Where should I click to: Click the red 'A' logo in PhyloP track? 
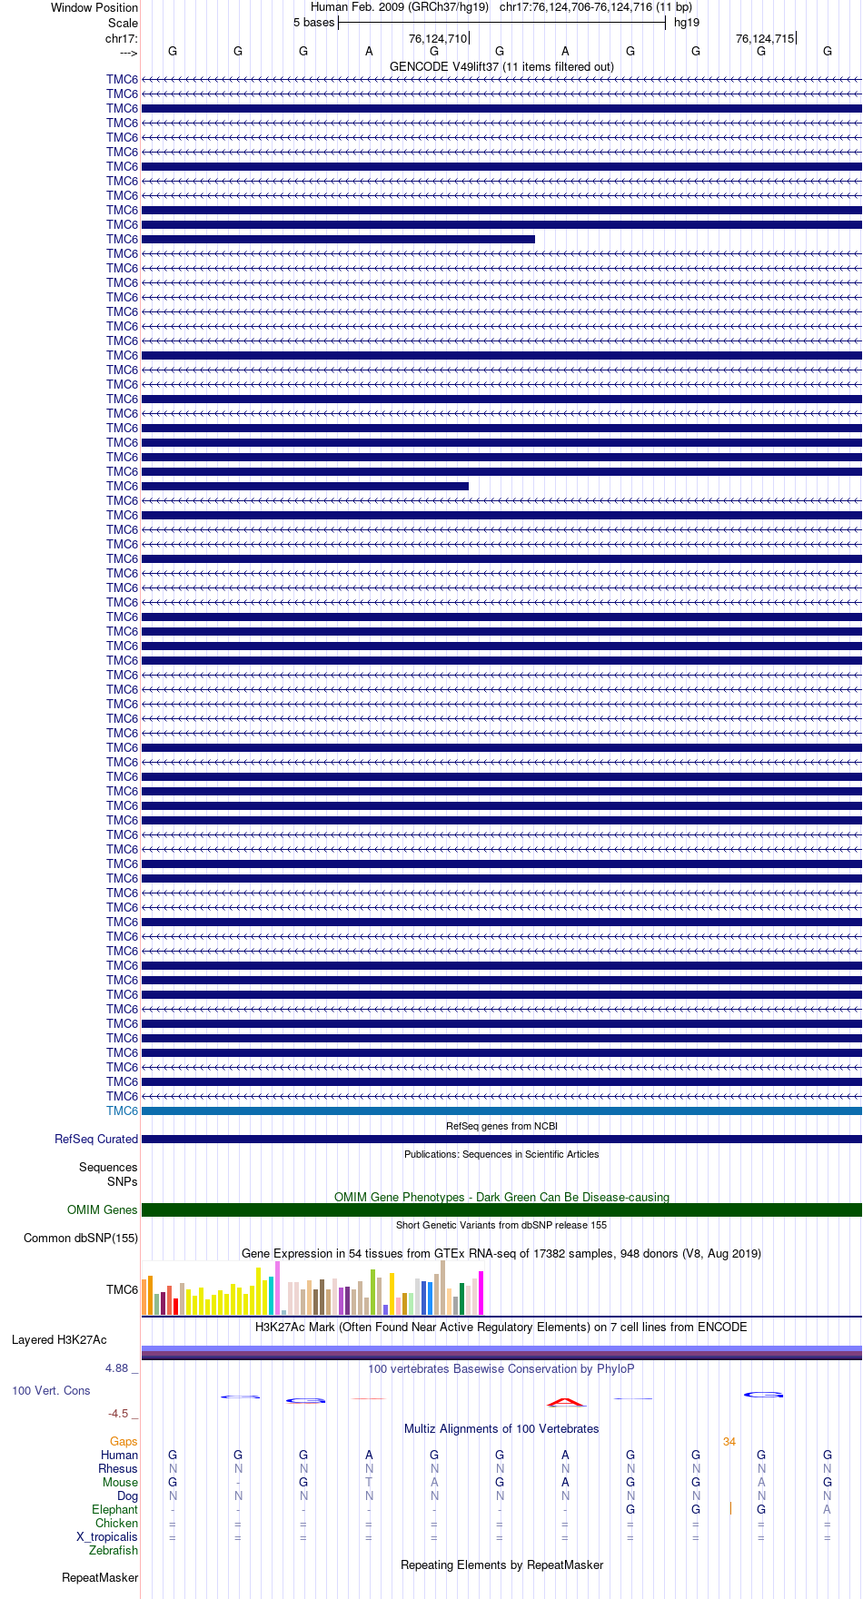point(565,1401)
